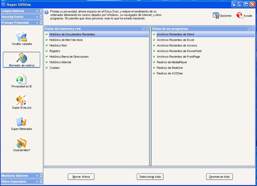
Task: Select the Borrador de rastros magnifier icon
Action: (22, 58)
